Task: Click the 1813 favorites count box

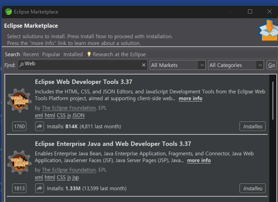Action: pos(19,188)
